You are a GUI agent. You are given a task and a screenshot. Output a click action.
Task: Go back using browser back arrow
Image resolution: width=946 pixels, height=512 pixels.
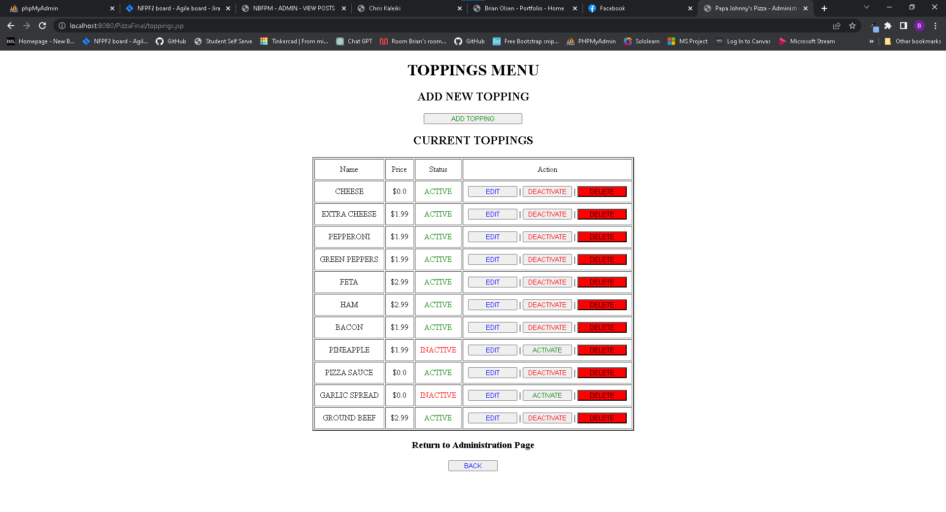[x=11, y=26]
